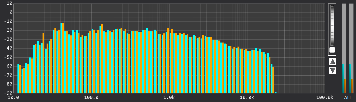Screen dimensions: 356x102
Task: Click the -50 dB level axis label
Action: coord(9,57)
